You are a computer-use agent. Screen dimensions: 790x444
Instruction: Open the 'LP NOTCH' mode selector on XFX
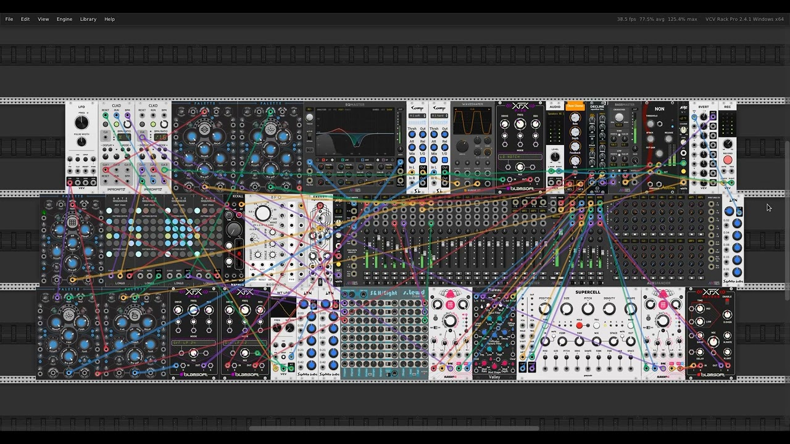tap(520, 157)
